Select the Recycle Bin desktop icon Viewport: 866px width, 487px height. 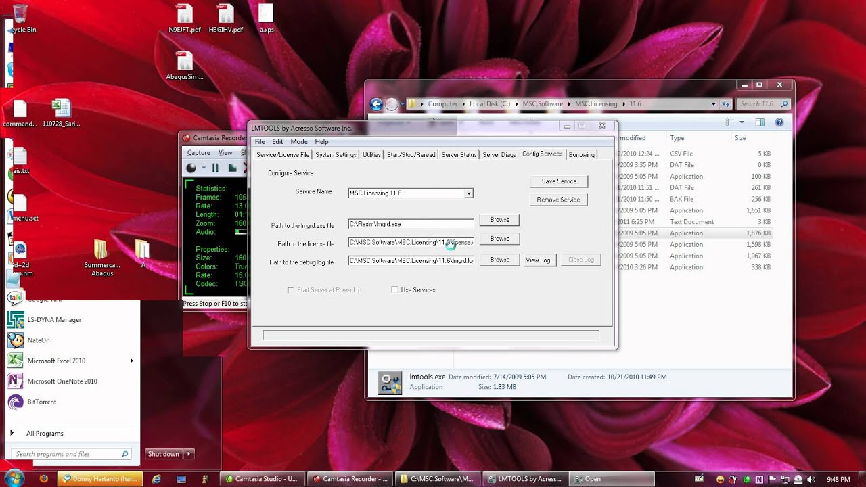click(21, 19)
